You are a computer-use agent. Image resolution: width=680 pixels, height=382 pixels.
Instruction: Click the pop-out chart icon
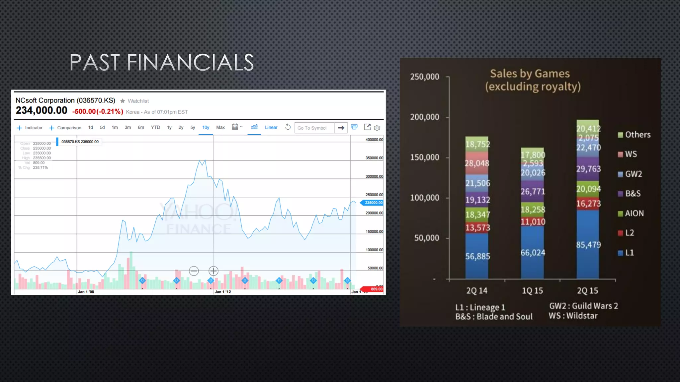pos(367,127)
